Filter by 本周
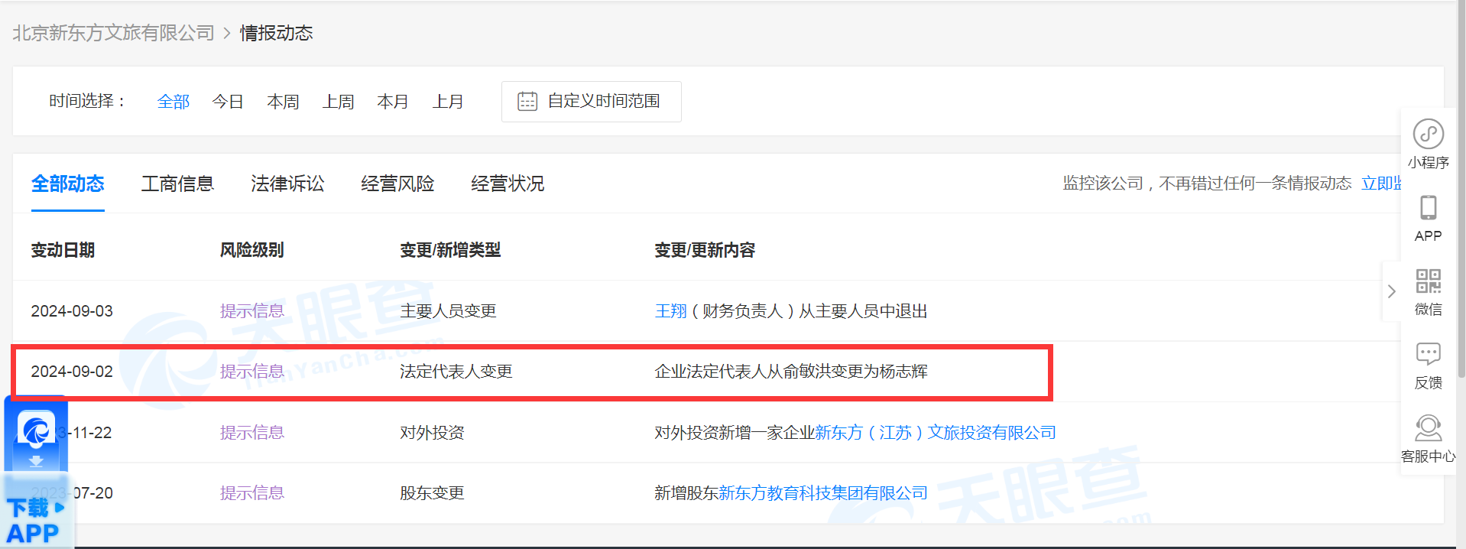The width and height of the screenshot is (1466, 549). (x=283, y=102)
